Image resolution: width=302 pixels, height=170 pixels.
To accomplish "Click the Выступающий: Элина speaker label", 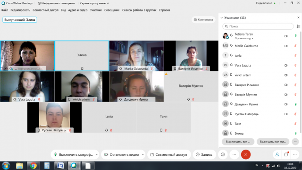I will (x=20, y=20).
